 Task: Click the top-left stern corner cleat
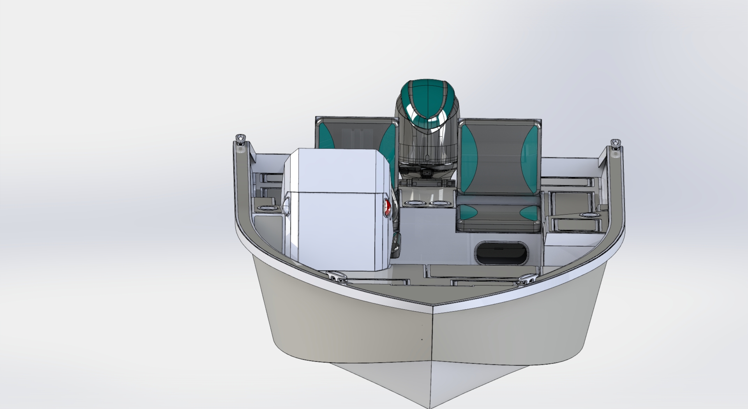point(240,138)
